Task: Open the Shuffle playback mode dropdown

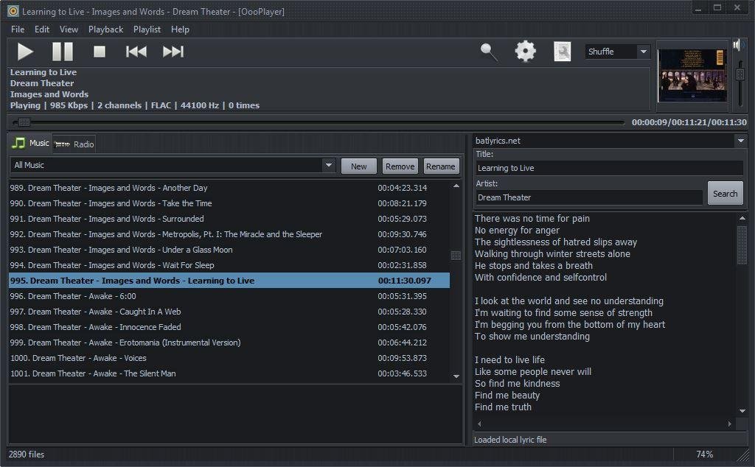Action: [643, 52]
